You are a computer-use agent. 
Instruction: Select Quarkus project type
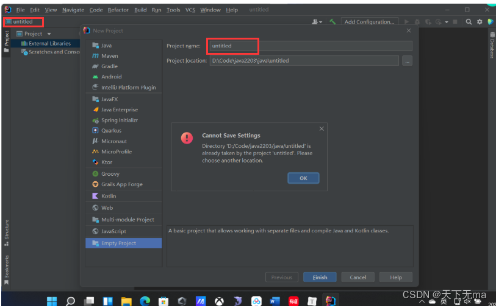tap(123, 131)
